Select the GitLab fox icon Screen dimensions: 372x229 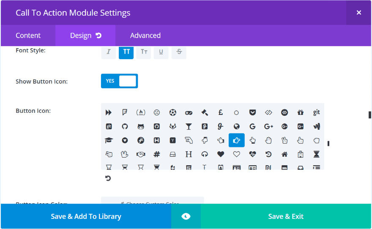(173, 126)
